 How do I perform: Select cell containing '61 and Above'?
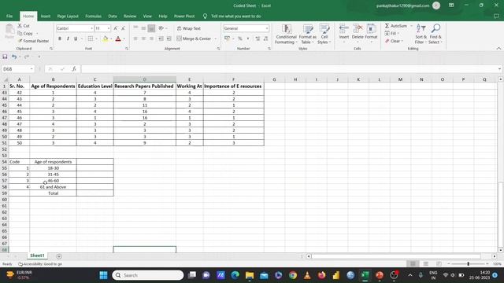pos(53,187)
